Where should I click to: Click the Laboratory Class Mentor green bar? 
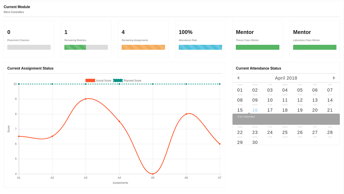[x=315, y=47]
